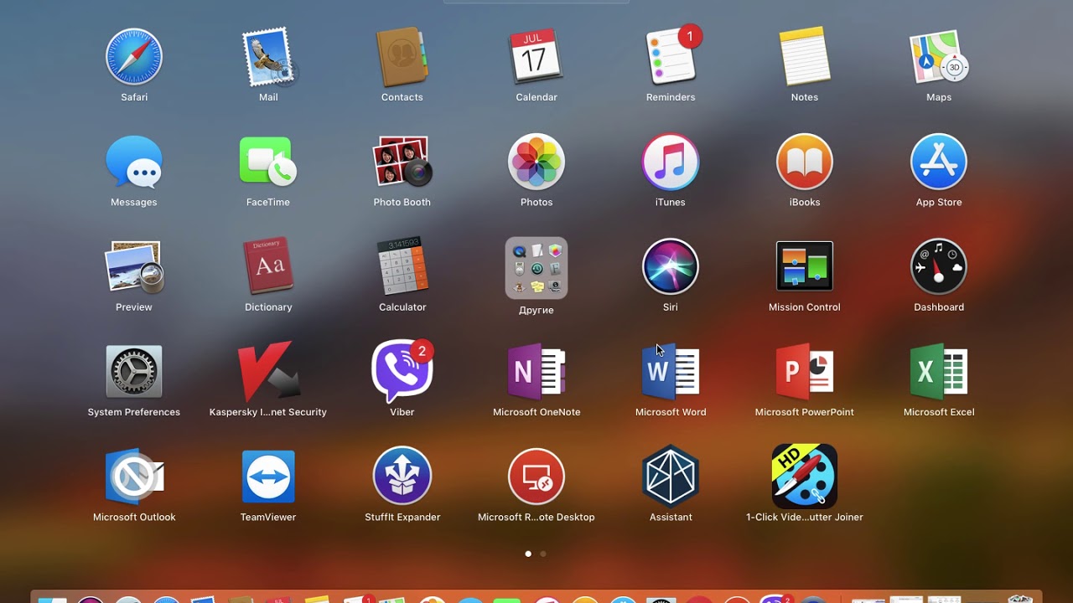Switch to second Launchpad page dot
The width and height of the screenshot is (1073, 603).
[543, 554]
